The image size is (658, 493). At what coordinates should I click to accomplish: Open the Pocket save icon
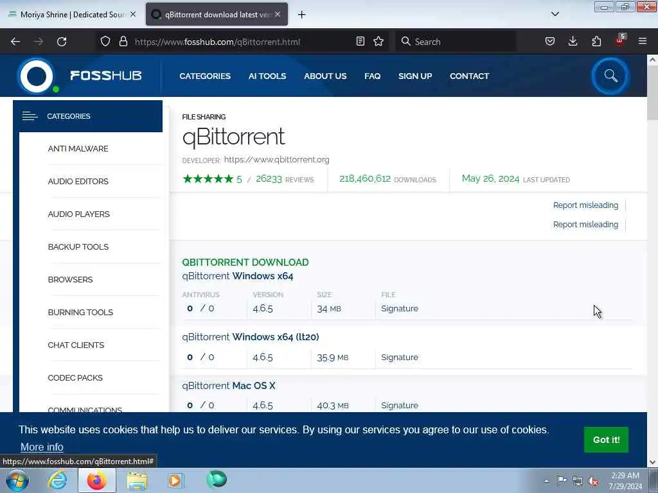click(x=550, y=42)
